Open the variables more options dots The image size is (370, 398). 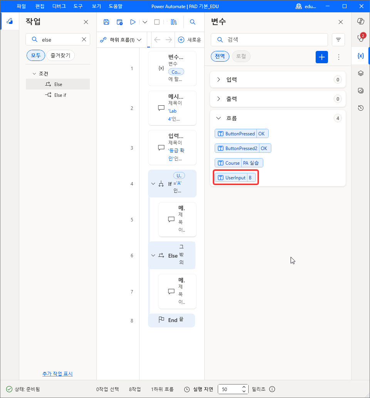tap(338, 57)
